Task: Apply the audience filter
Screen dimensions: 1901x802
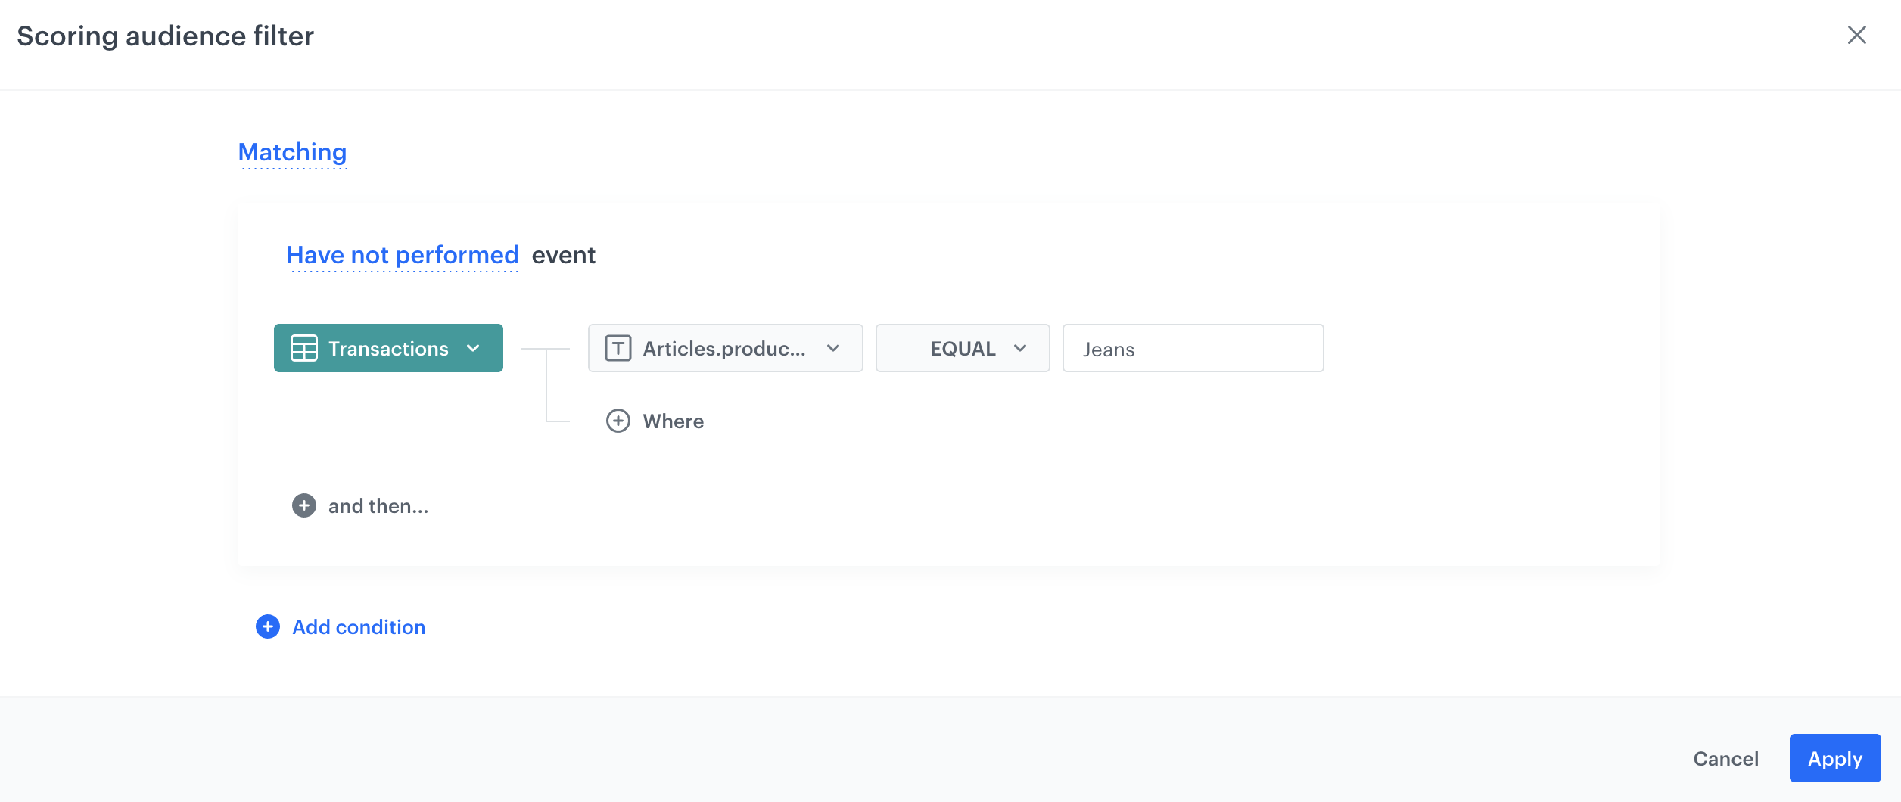Action: tap(1835, 758)
